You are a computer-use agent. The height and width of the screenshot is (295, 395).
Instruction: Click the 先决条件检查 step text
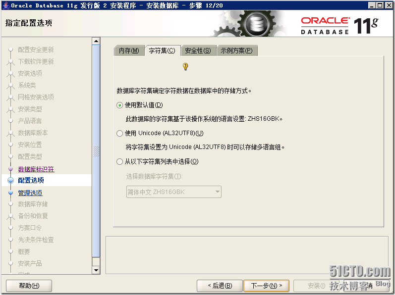coord(36,240)
